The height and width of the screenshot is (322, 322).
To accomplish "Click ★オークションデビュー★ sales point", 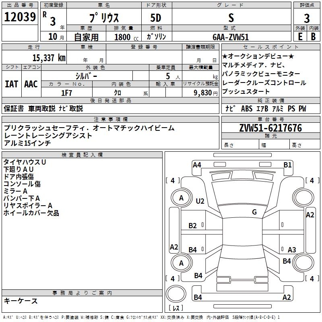I will pyautogui.click(x=258, y=56).
